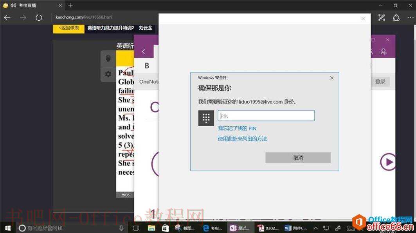This screenshot has width=416, height=233.
Task: Click the PIN keypad icon
Action: (206, 118)
